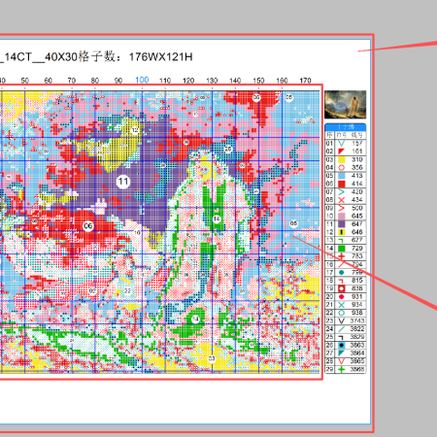
Task: Pick the red swatch for thread 414
Action: 341,184
